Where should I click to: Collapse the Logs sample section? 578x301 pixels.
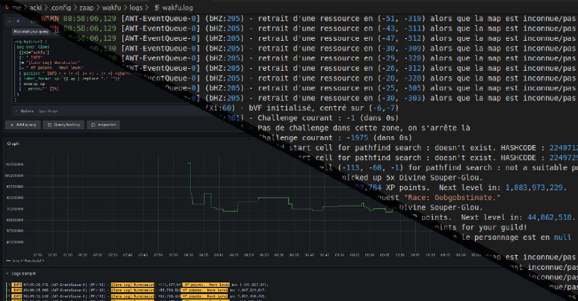pos(8,273)
